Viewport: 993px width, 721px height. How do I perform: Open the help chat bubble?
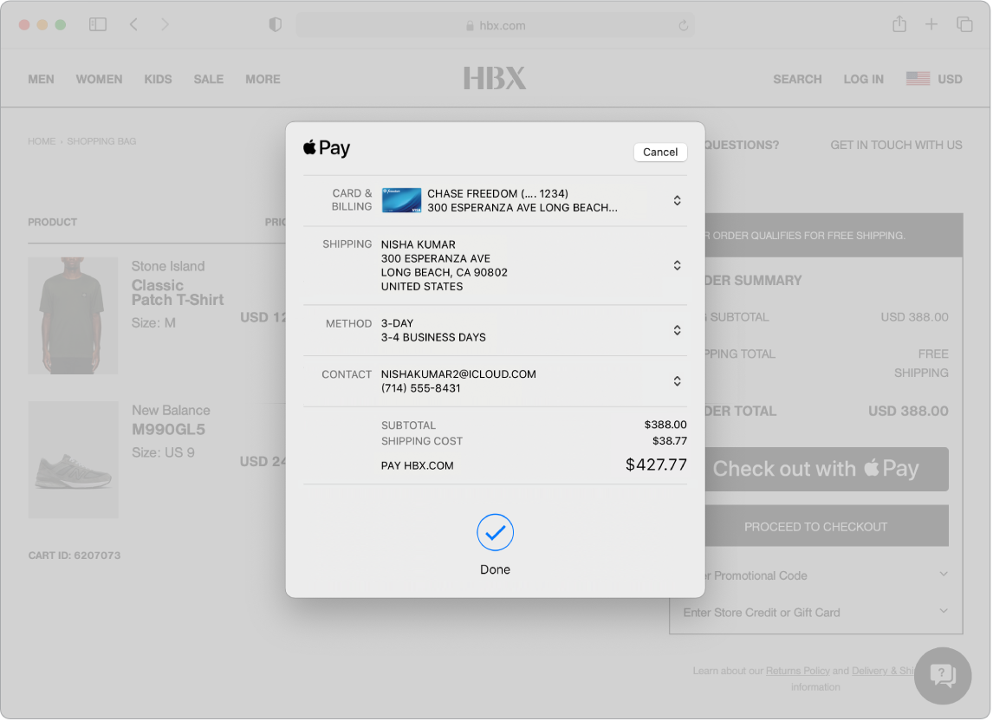tap(942, 676)
